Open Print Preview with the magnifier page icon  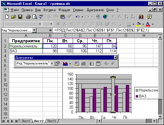coord(35,17)
